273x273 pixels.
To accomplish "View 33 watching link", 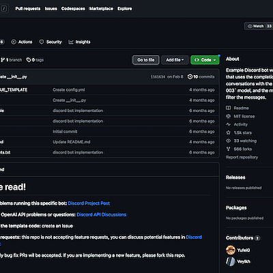I will (241, 141).
